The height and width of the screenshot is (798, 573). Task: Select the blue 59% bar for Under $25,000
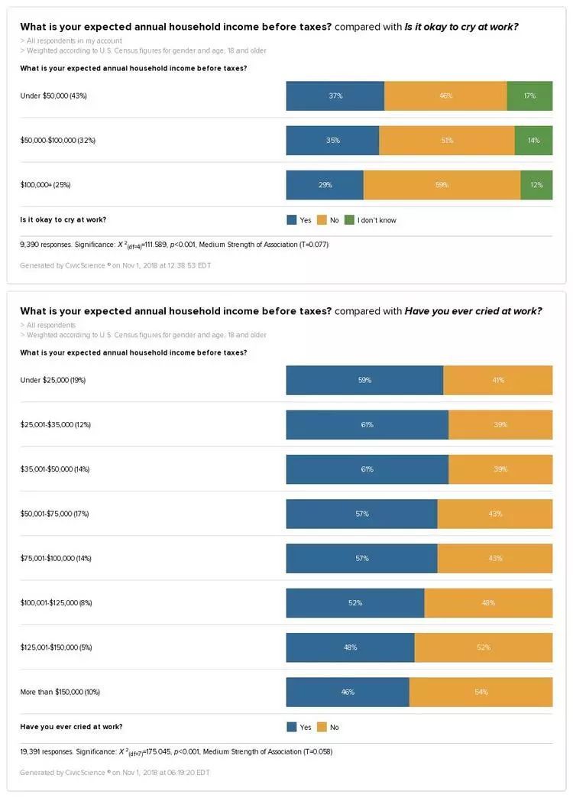[x=364, y=381]
